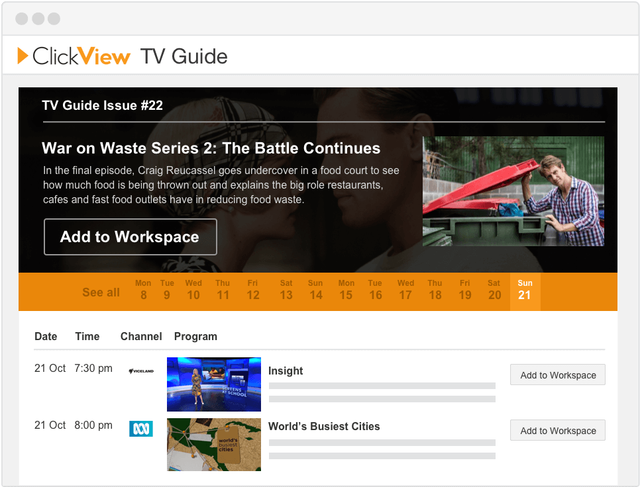The width and height of the screenshot is (640, 487).
Task: Click the ABC channel logo
Action: 141,428
